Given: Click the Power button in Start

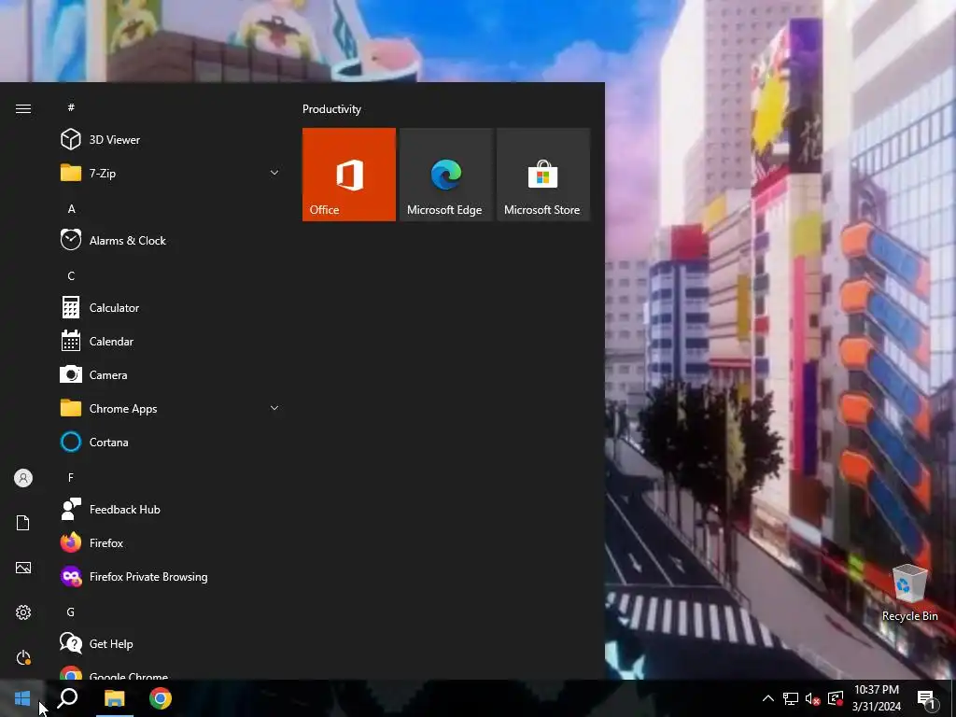Looking at the screenshot, I should [x=23, y=657].
